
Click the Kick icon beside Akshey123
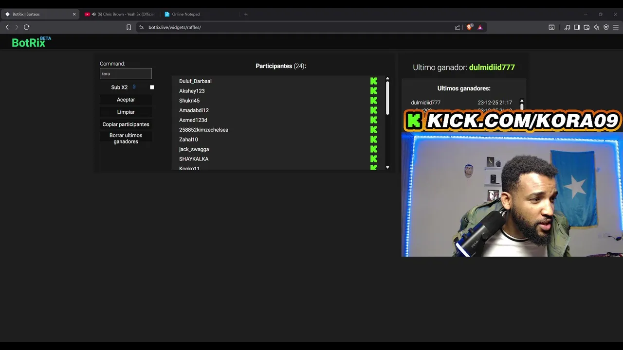point(373,91)
